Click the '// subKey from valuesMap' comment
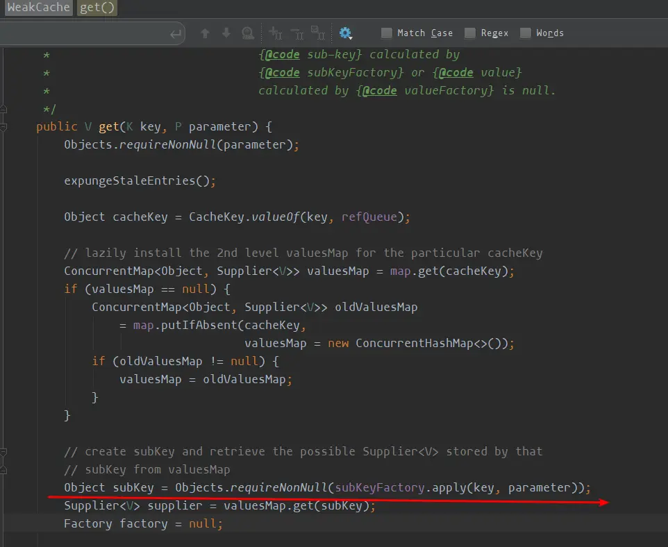The height and width of the screenshot is (547, 668). 147,470
